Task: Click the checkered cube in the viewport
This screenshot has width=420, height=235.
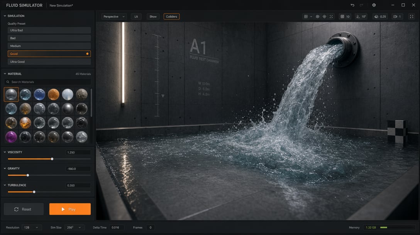Action: coord(397,131)
